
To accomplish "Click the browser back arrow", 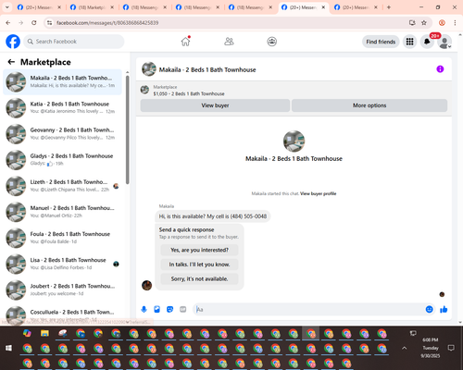I will 8,23.
